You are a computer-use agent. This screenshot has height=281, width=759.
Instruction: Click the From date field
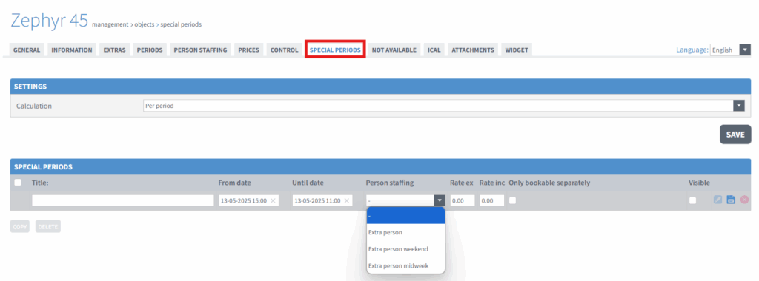[x=249, y=201]
